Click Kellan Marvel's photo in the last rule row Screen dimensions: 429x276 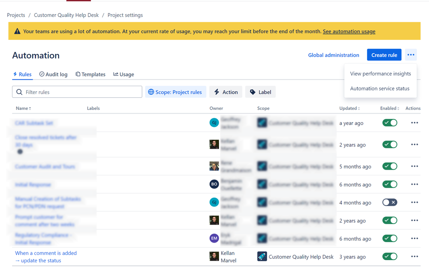click(214, 256)
